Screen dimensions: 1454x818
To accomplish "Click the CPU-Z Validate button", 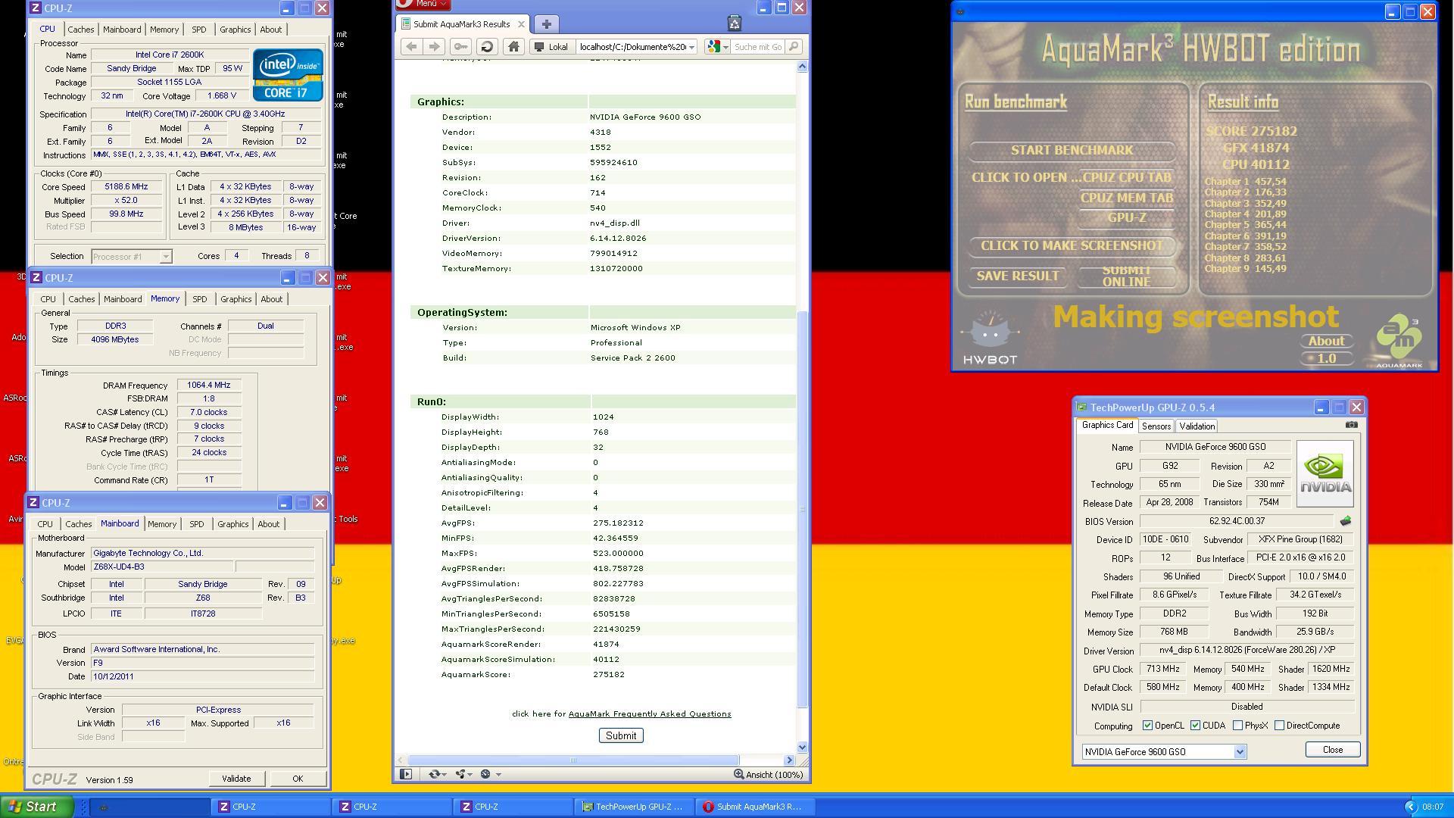I will click(236, 779).
